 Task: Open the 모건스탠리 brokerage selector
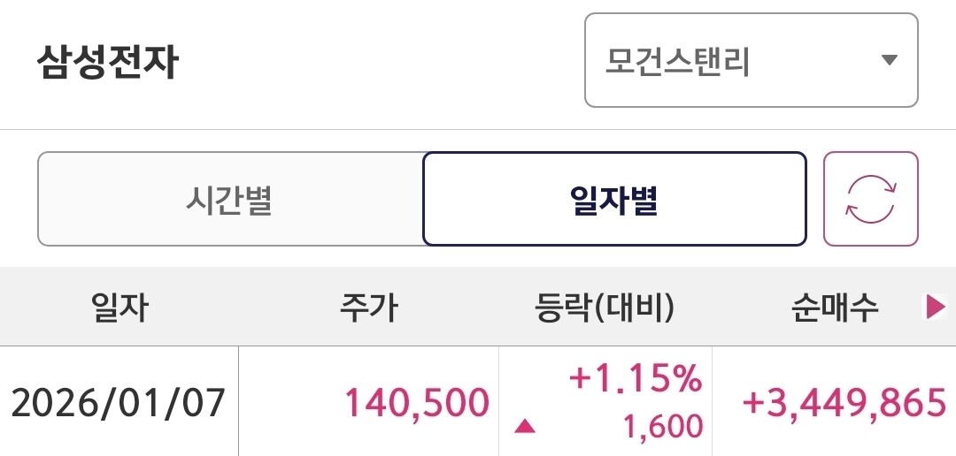(751, 60)
